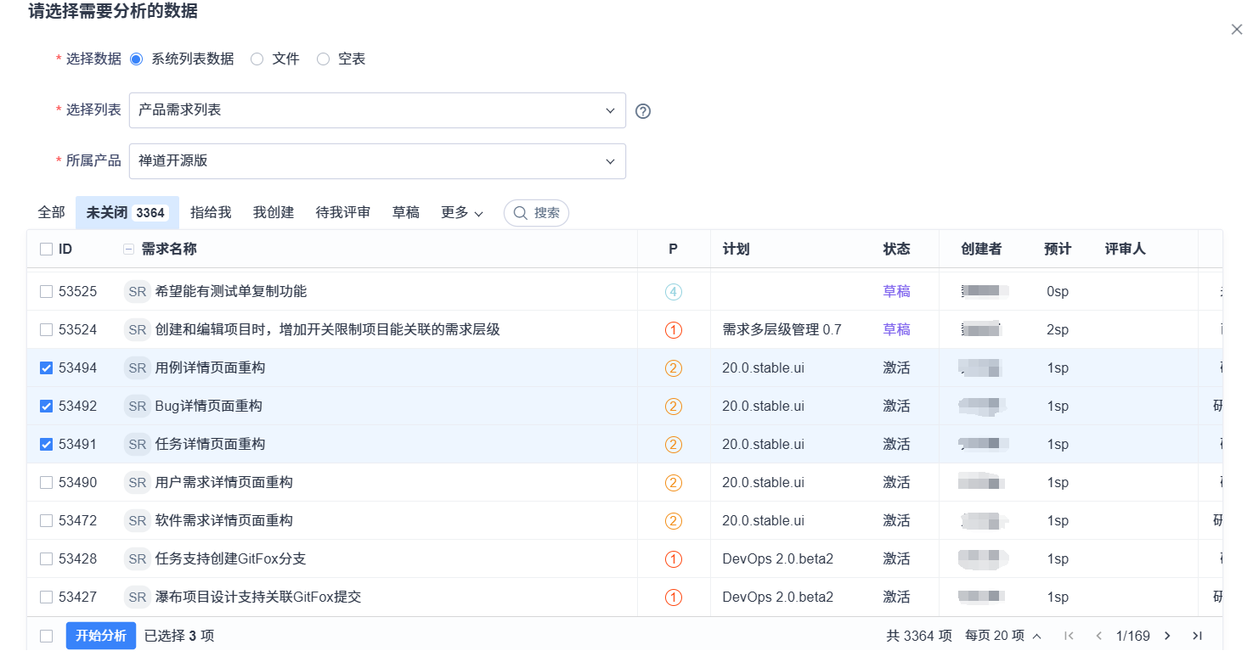Open the 禅道开源版 product dropdown
This screenshot has height=662, width=1253.
click(x=377, y=161)
